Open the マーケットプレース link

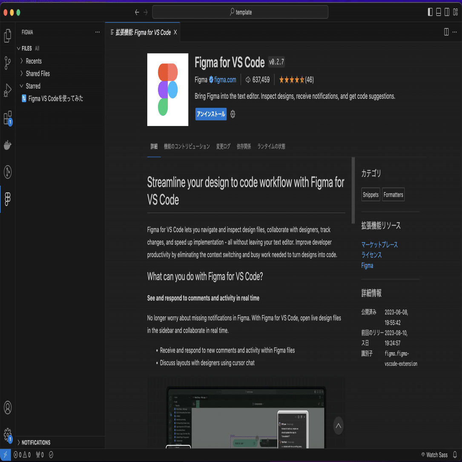(379, 244)
